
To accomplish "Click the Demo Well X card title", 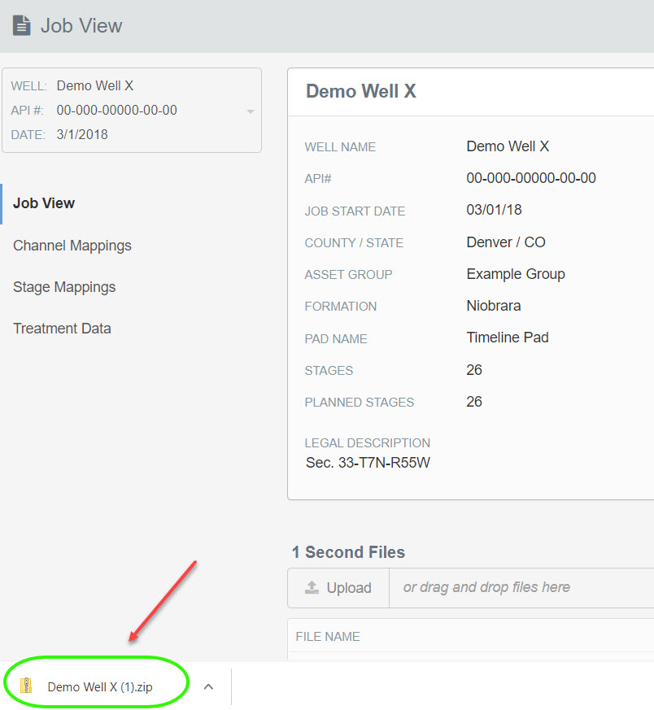I will pyautogui.click(x=361, y=91).
